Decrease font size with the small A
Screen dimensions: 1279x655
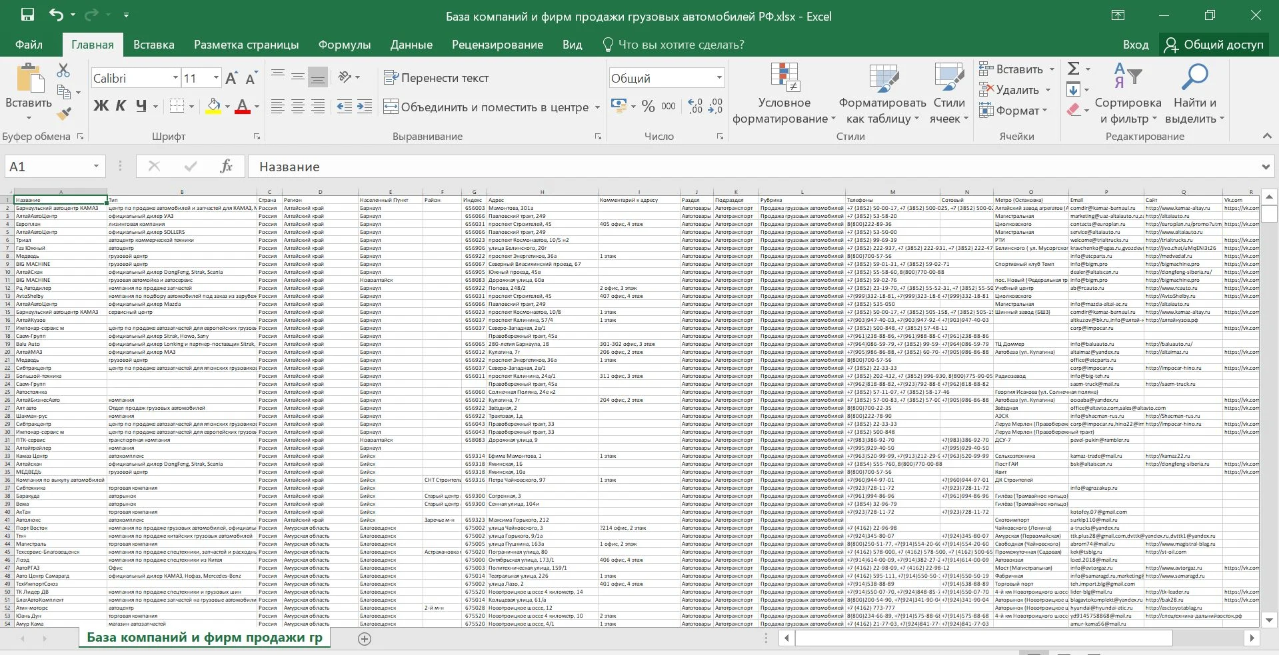(251, 79)
